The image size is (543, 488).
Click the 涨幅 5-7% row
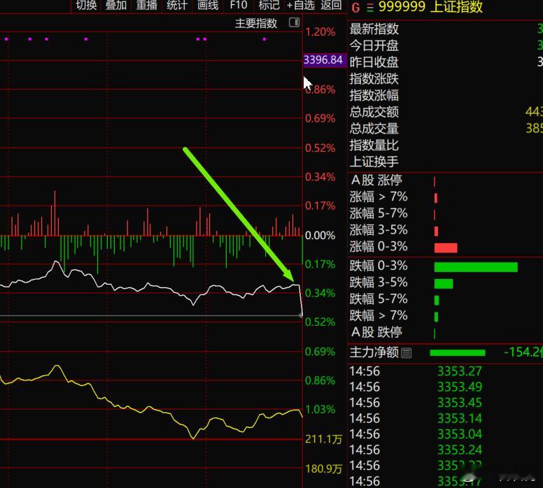point(445,213)
